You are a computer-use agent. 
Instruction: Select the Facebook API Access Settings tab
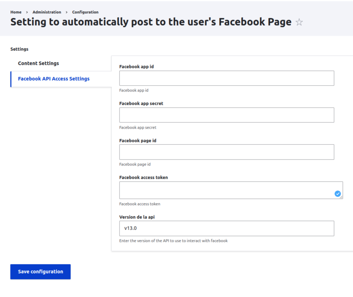pyautogui.click(x=54, y=79)
